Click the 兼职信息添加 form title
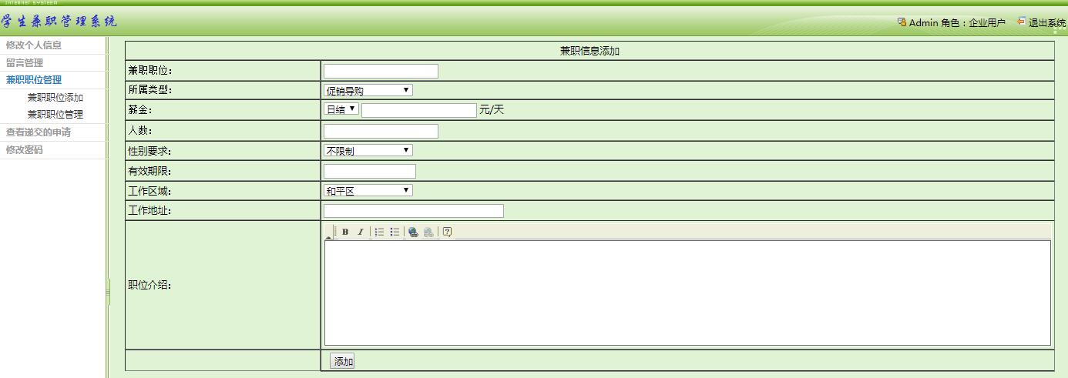This screenshot has height=378, width=1068. 589,51
